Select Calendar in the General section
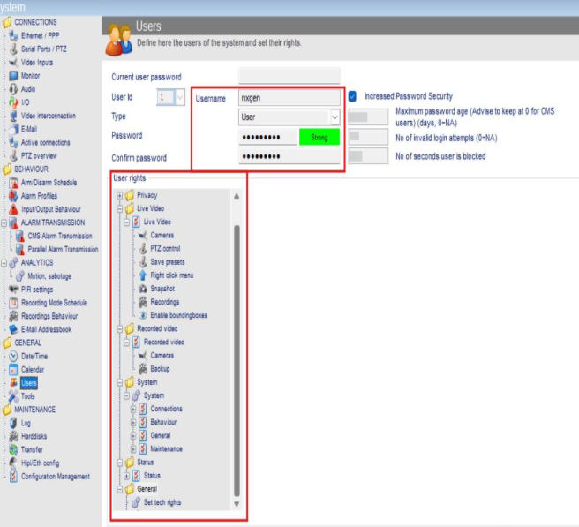The image size is (579, 527). coord(33,369)
